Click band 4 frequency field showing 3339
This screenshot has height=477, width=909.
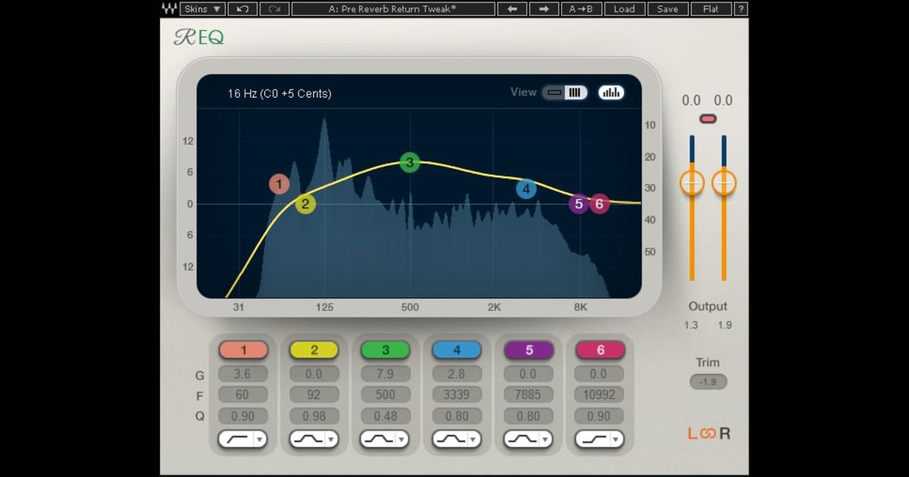tap(457, 394)
